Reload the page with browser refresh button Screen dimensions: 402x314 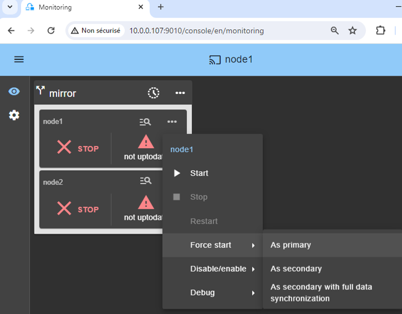click(x=51, y=30)
